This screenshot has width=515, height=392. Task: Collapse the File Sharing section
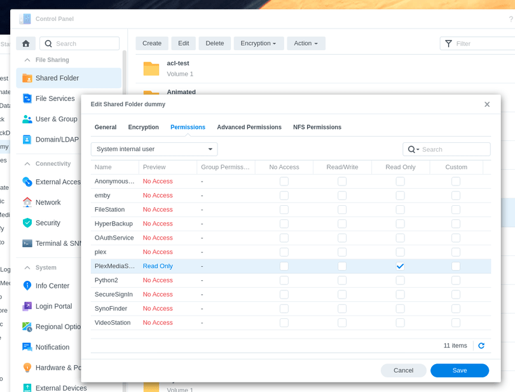click(27, 60)
